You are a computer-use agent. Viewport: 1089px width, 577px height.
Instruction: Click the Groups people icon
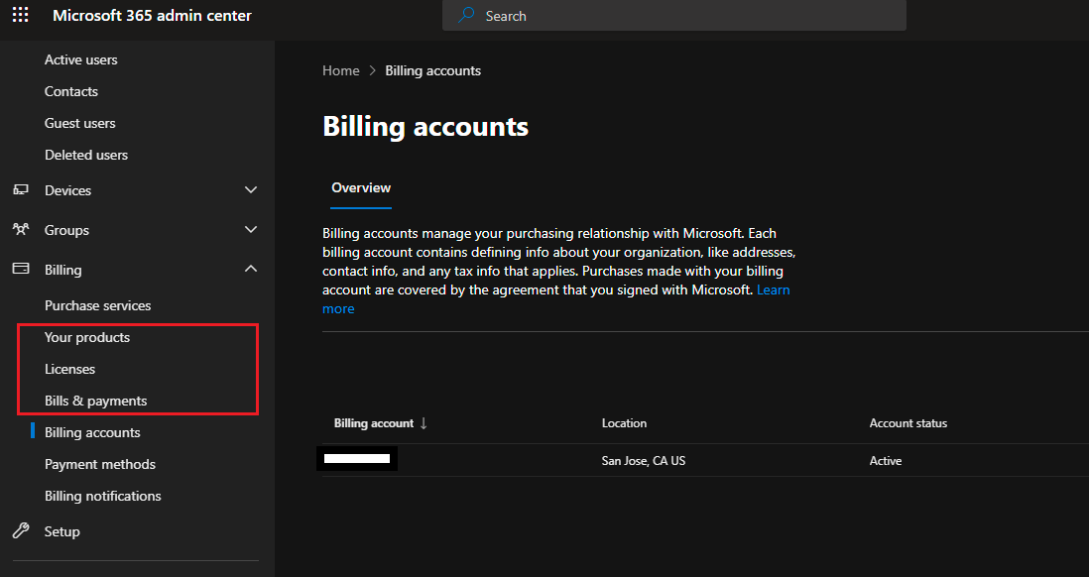tap(21, 229)
